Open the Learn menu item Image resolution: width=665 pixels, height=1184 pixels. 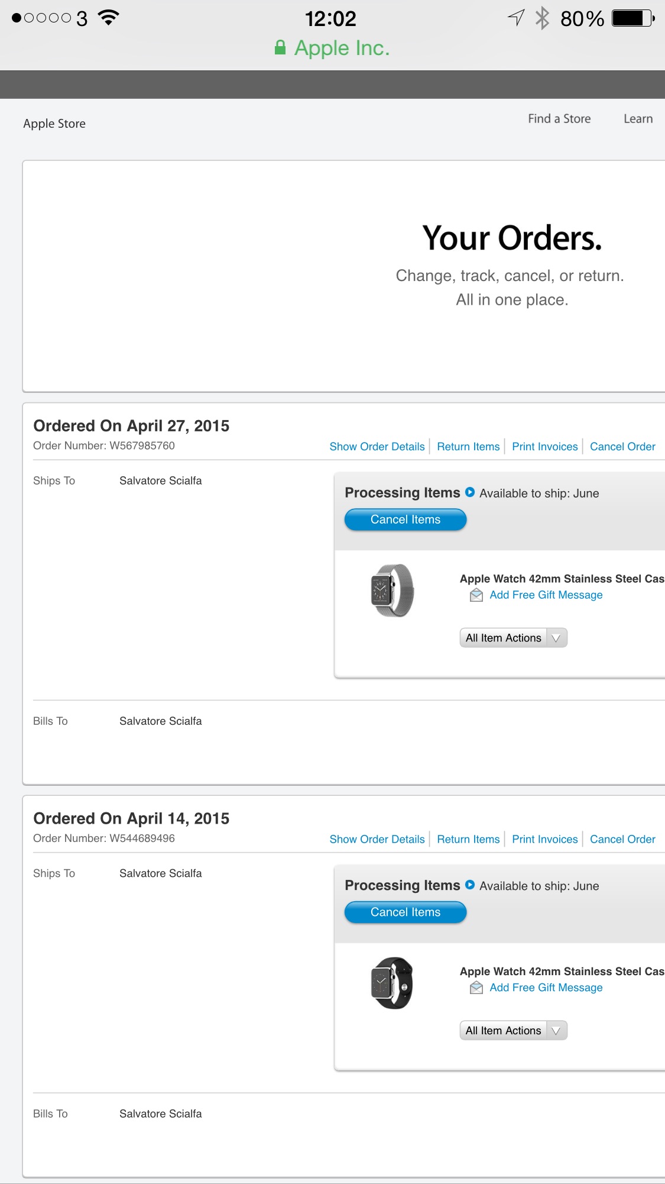tap(638, 118)
